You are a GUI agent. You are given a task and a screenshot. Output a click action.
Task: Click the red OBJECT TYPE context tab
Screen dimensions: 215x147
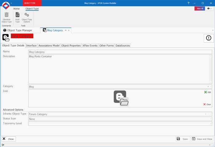tap(32, 3)
